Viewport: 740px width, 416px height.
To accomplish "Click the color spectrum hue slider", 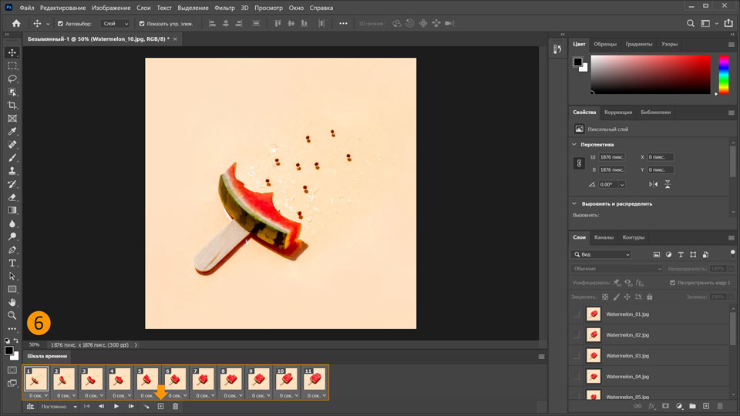I will tap(724, 75).
